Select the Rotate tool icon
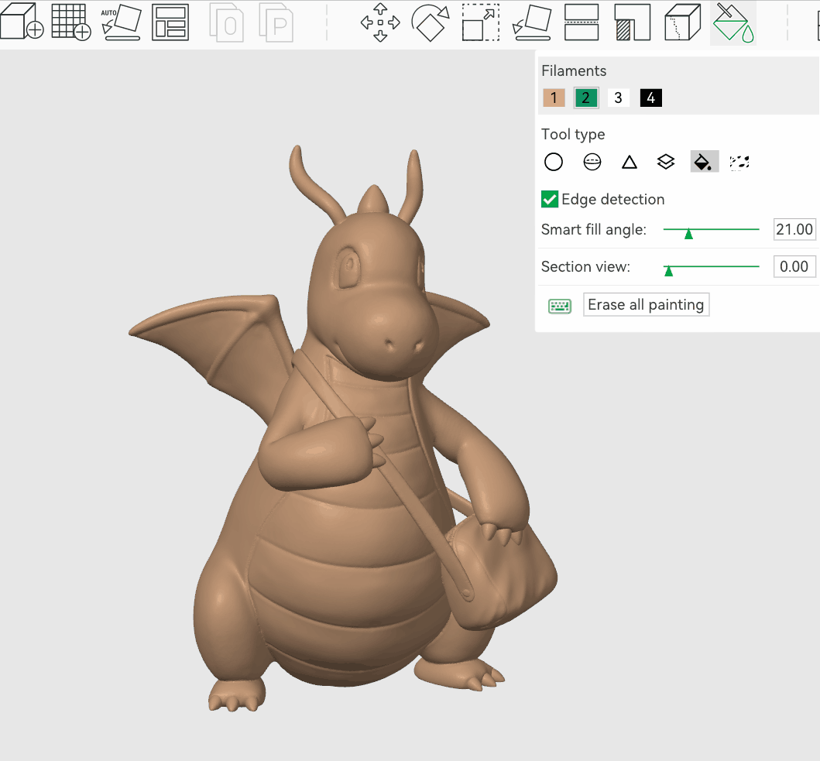Viewport: 820px width, 761px height. [x=431, y=22]
